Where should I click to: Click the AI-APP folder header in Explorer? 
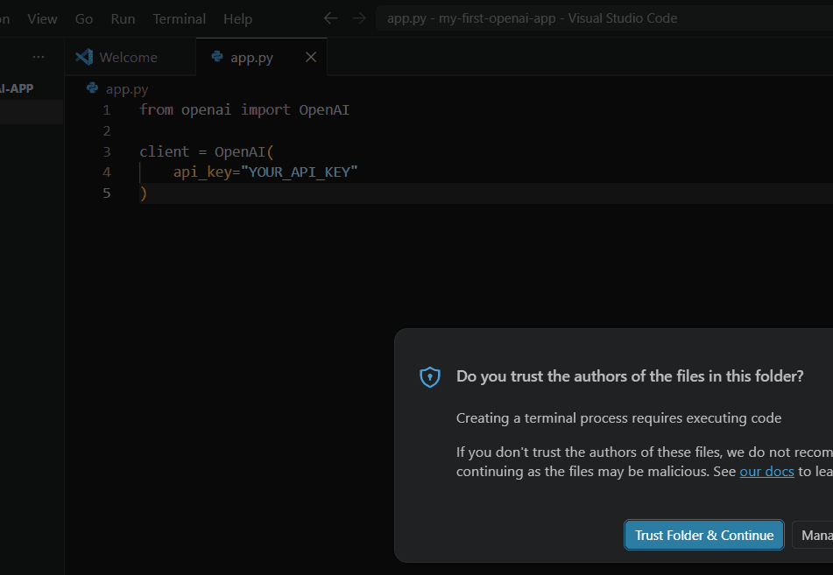tap(17, 88)
